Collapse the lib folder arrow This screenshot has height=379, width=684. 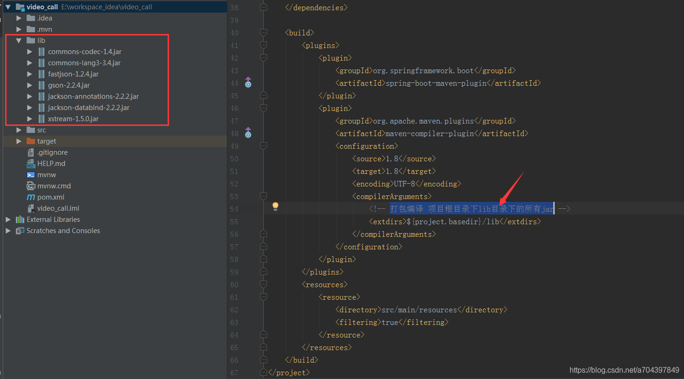pos(19,41)
